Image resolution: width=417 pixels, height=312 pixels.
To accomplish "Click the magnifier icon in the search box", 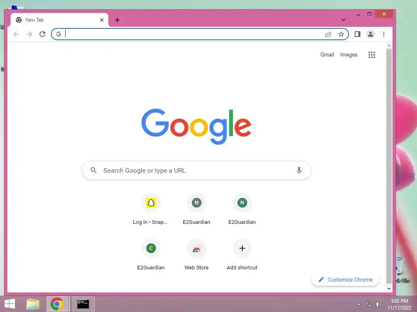I will [x=93, y=170].
